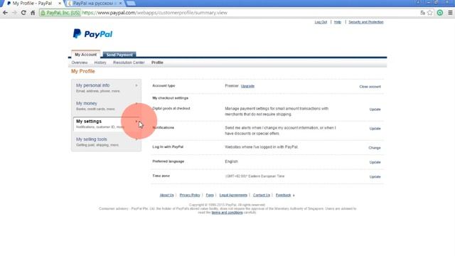
Task: Open the Overview submenu item
Action: [x=80, y=63]
